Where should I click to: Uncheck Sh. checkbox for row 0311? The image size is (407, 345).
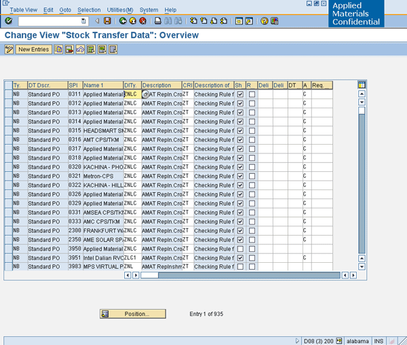240,94
